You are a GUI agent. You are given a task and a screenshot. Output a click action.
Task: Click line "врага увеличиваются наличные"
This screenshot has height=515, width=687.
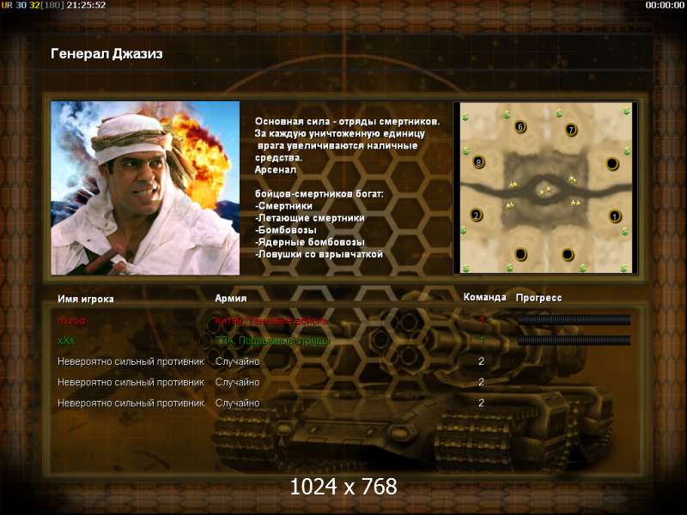pos(337,146)
